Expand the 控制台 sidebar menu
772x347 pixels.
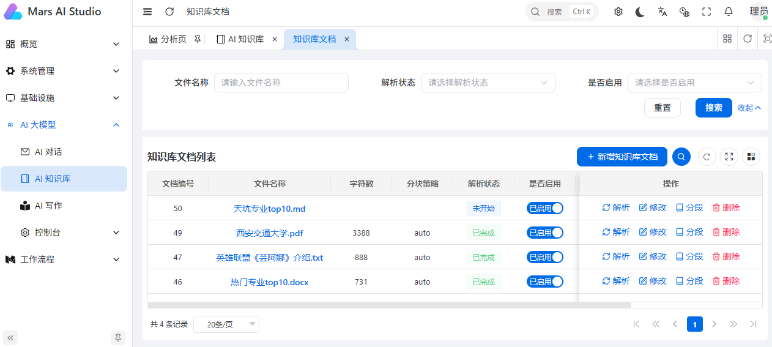pyautogui.click(x=64, y=233)
